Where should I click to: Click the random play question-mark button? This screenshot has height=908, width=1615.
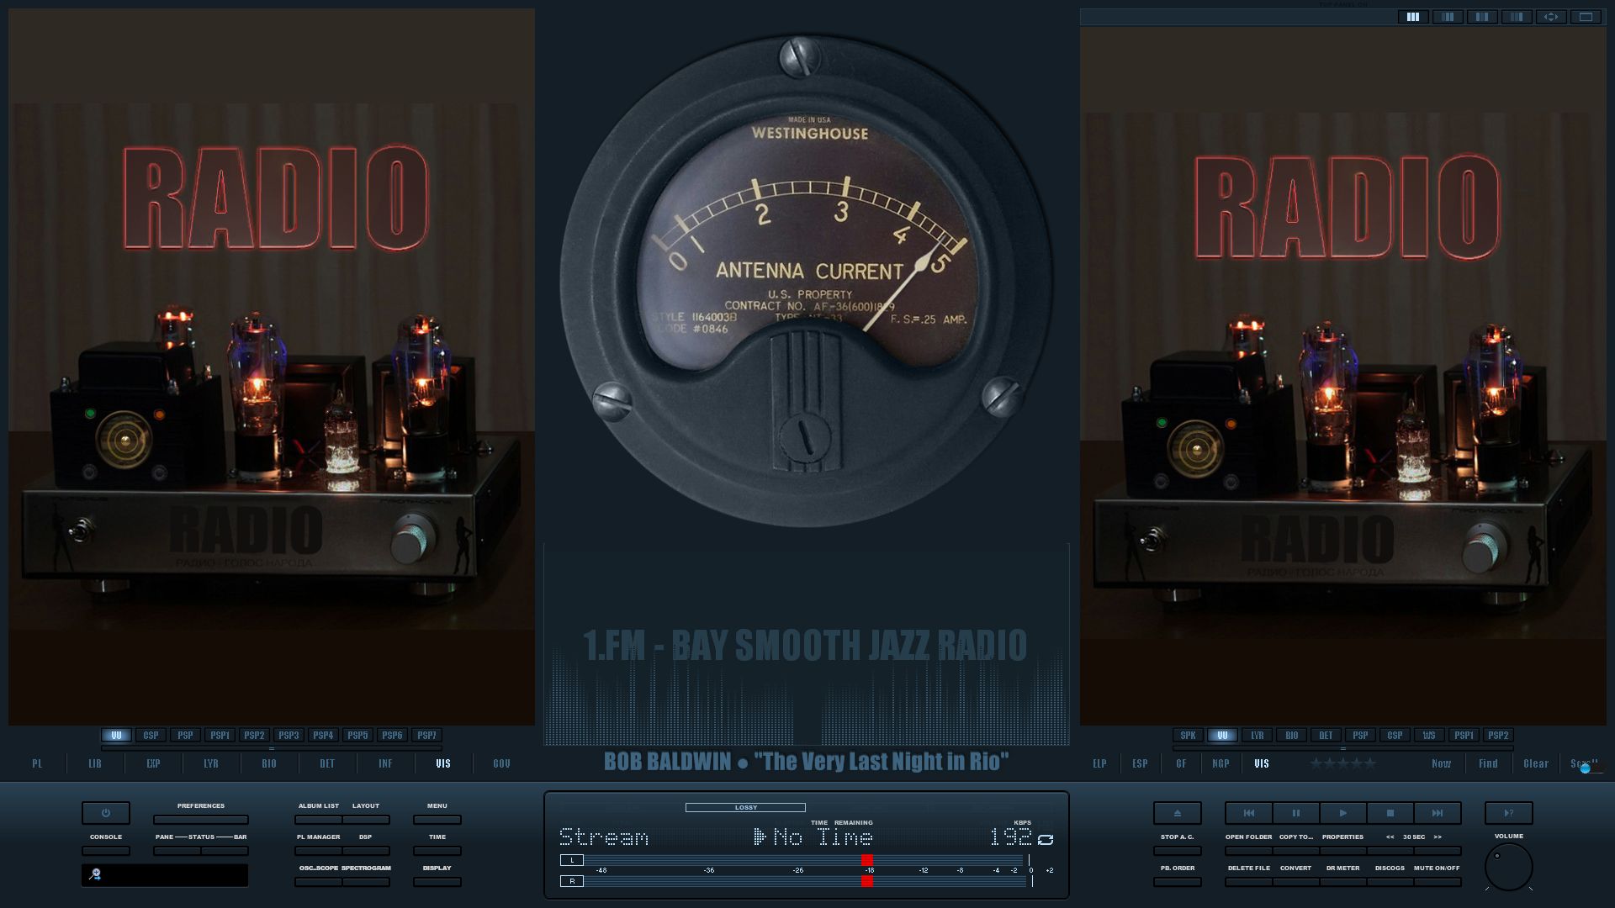click(1508, 813)
